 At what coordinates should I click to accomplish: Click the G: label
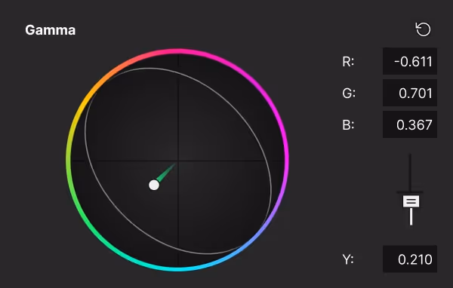[x=349, y=93]
